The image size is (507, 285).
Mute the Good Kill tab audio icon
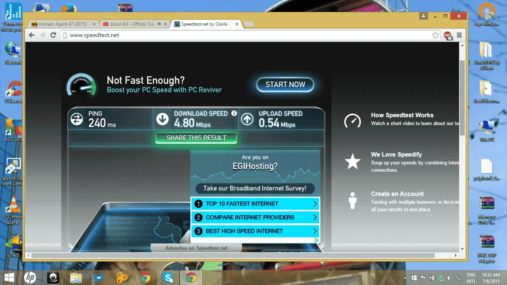[160, 24]
